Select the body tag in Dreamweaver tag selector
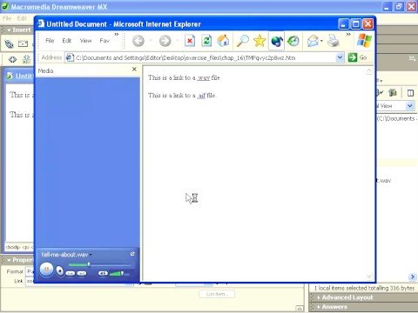 [13, 247]
